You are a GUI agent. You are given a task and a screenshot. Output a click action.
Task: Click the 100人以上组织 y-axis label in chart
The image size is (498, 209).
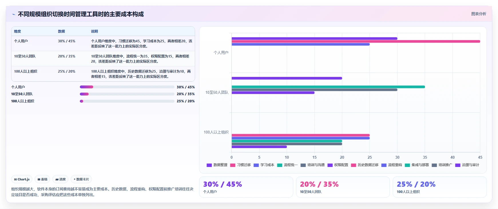216,132
